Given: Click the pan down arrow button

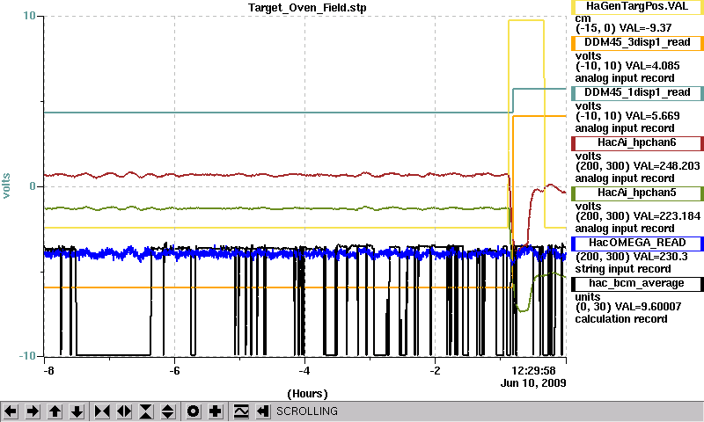Looking at the screenshot, I should (77, 411).
